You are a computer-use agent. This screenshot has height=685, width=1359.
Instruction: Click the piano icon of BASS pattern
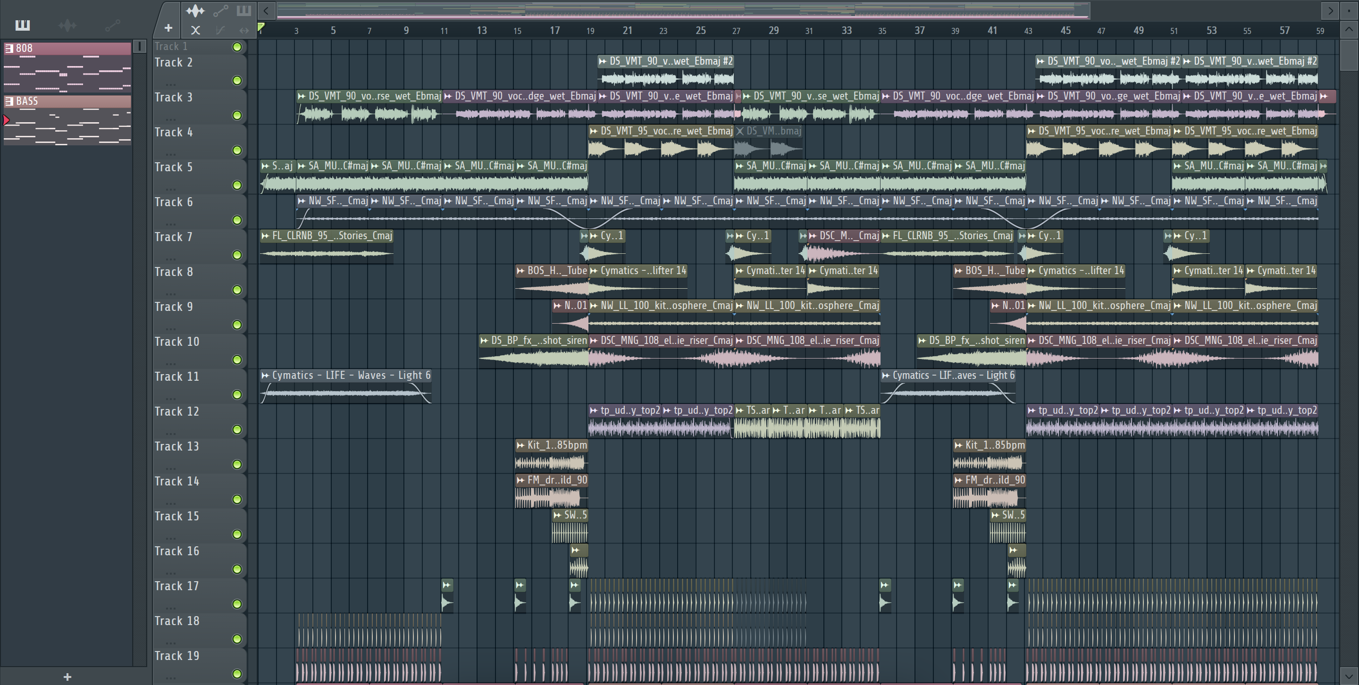[9, 101]
